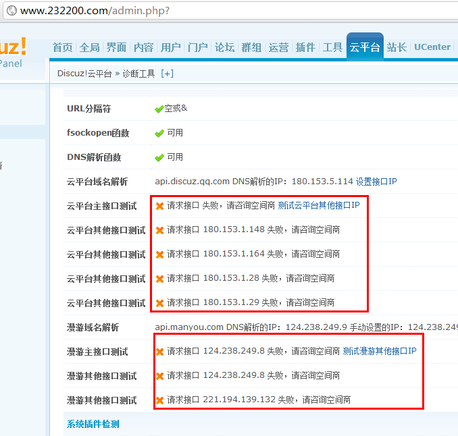Click the 云平台主接口测试 row label
The width and height of the screenshot is (458, 436).
101,206
